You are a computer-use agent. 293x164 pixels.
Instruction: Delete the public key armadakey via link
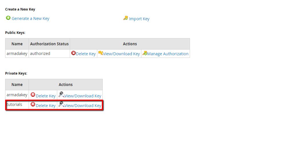pos(86,54)
